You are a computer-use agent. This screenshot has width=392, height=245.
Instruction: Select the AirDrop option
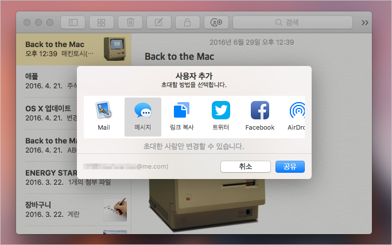click(297, 116)
